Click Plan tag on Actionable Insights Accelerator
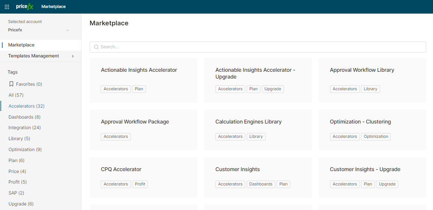The width and height of the screenshot is (433, 210). pyautogui.click(x=139, y=89)
